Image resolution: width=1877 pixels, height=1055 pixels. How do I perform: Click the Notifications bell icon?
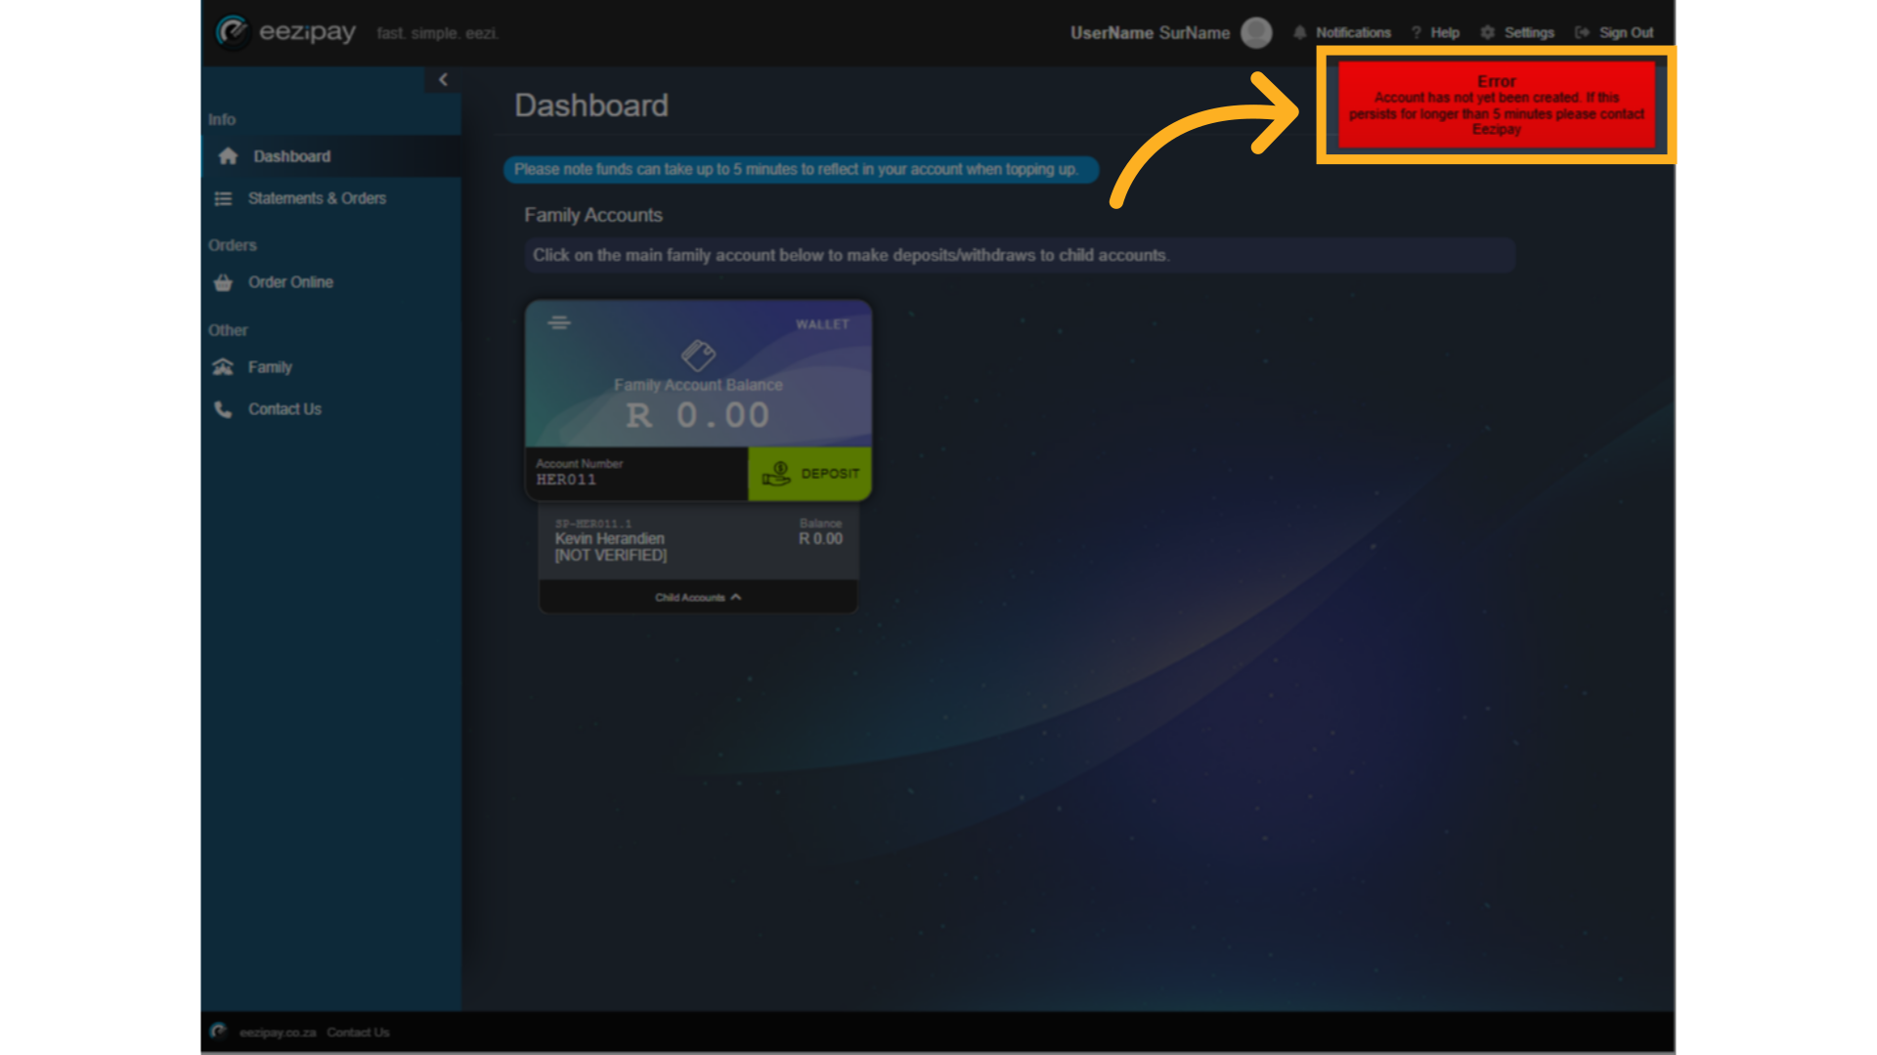tap(1299, 32)
